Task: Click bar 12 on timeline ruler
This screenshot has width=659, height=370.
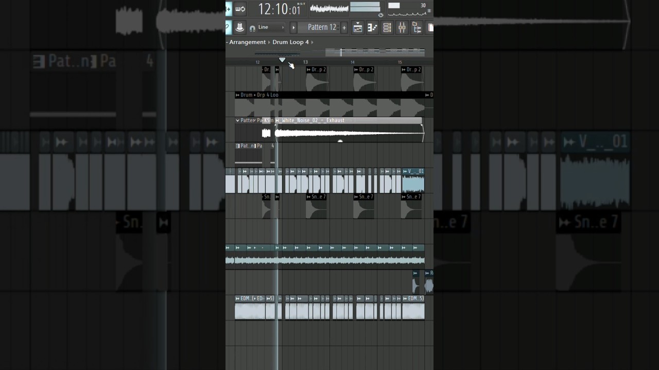Action: (257, 62)
